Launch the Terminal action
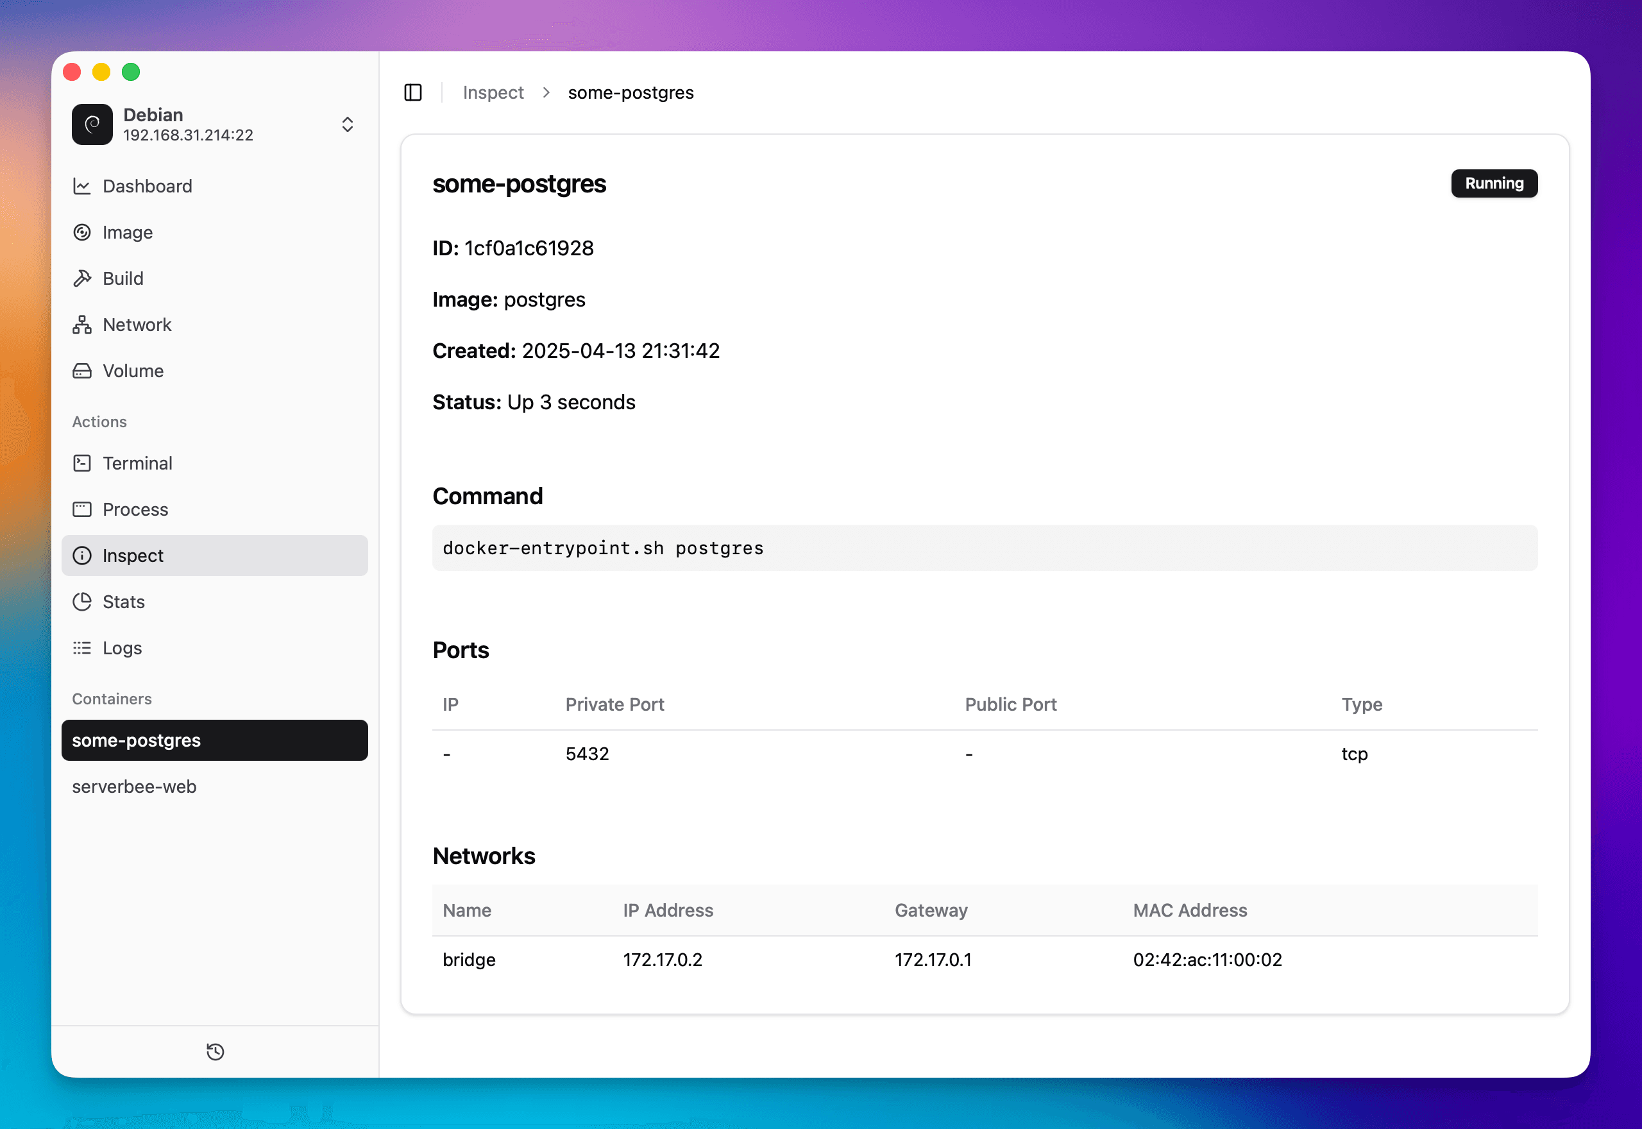This screenshot has height=1129, width=1642. coord(137,463)
